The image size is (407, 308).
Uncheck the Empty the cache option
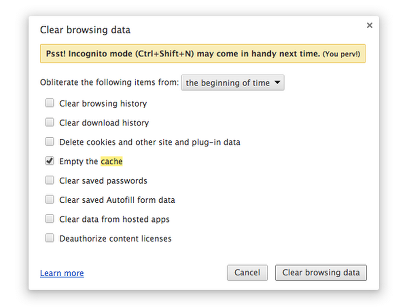coord(50,161)
